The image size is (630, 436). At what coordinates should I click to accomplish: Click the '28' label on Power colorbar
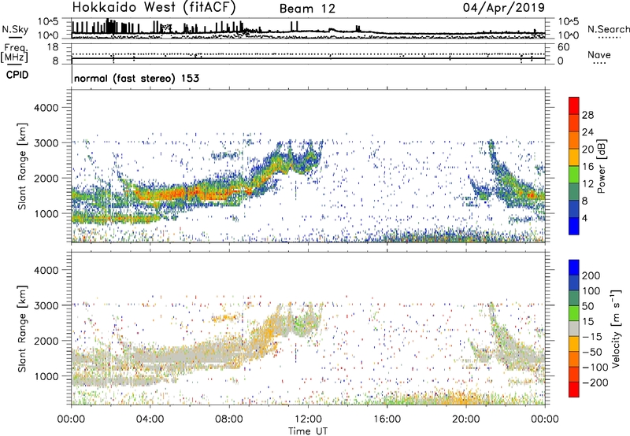point(587,115)
